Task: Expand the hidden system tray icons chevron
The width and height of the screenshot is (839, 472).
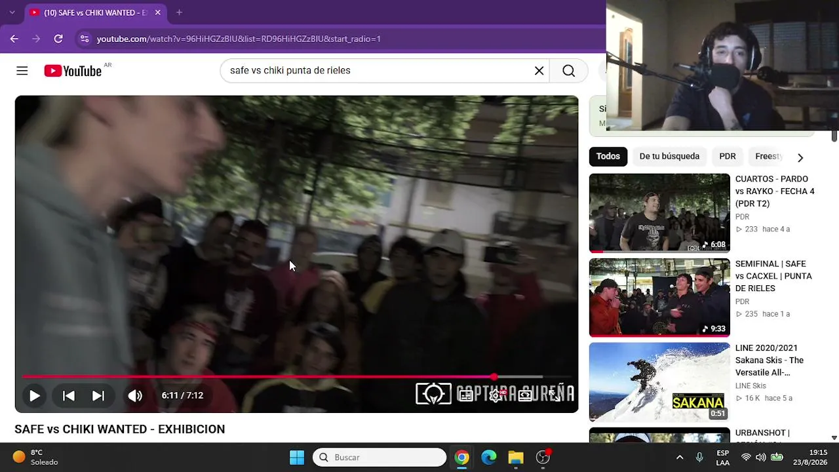Action: [x=680, y=458]
